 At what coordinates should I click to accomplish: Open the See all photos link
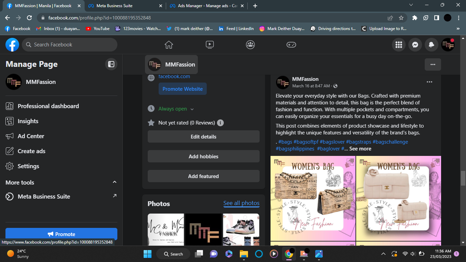point(242,203)
